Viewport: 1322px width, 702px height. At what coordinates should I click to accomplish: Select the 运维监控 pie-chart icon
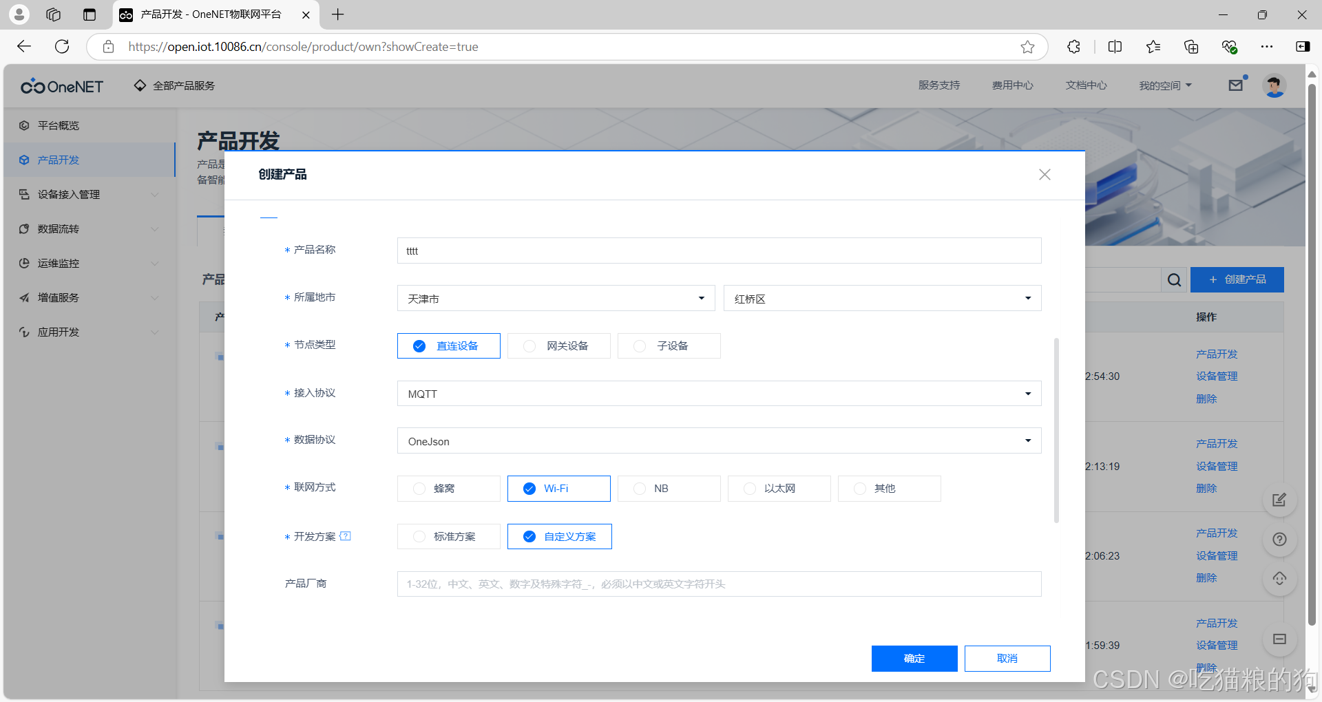pyautogui.click(x=24, y=263)
